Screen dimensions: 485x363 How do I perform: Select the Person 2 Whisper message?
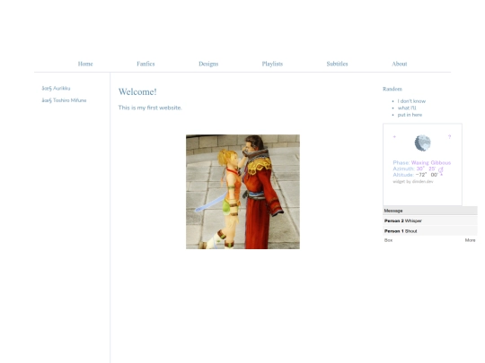click(430, 220)
